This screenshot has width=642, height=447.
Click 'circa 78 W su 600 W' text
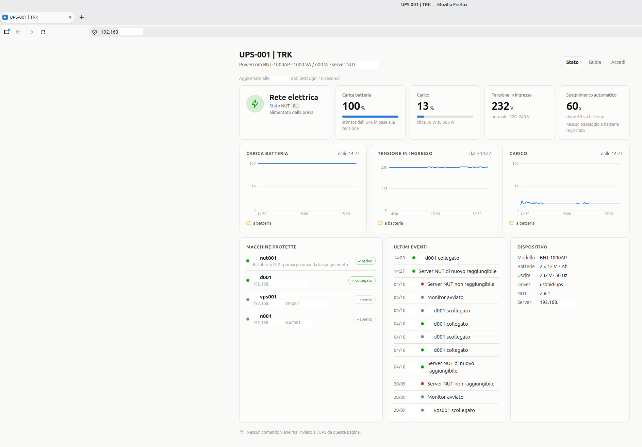pyautogui.click(x=436, y=122)
